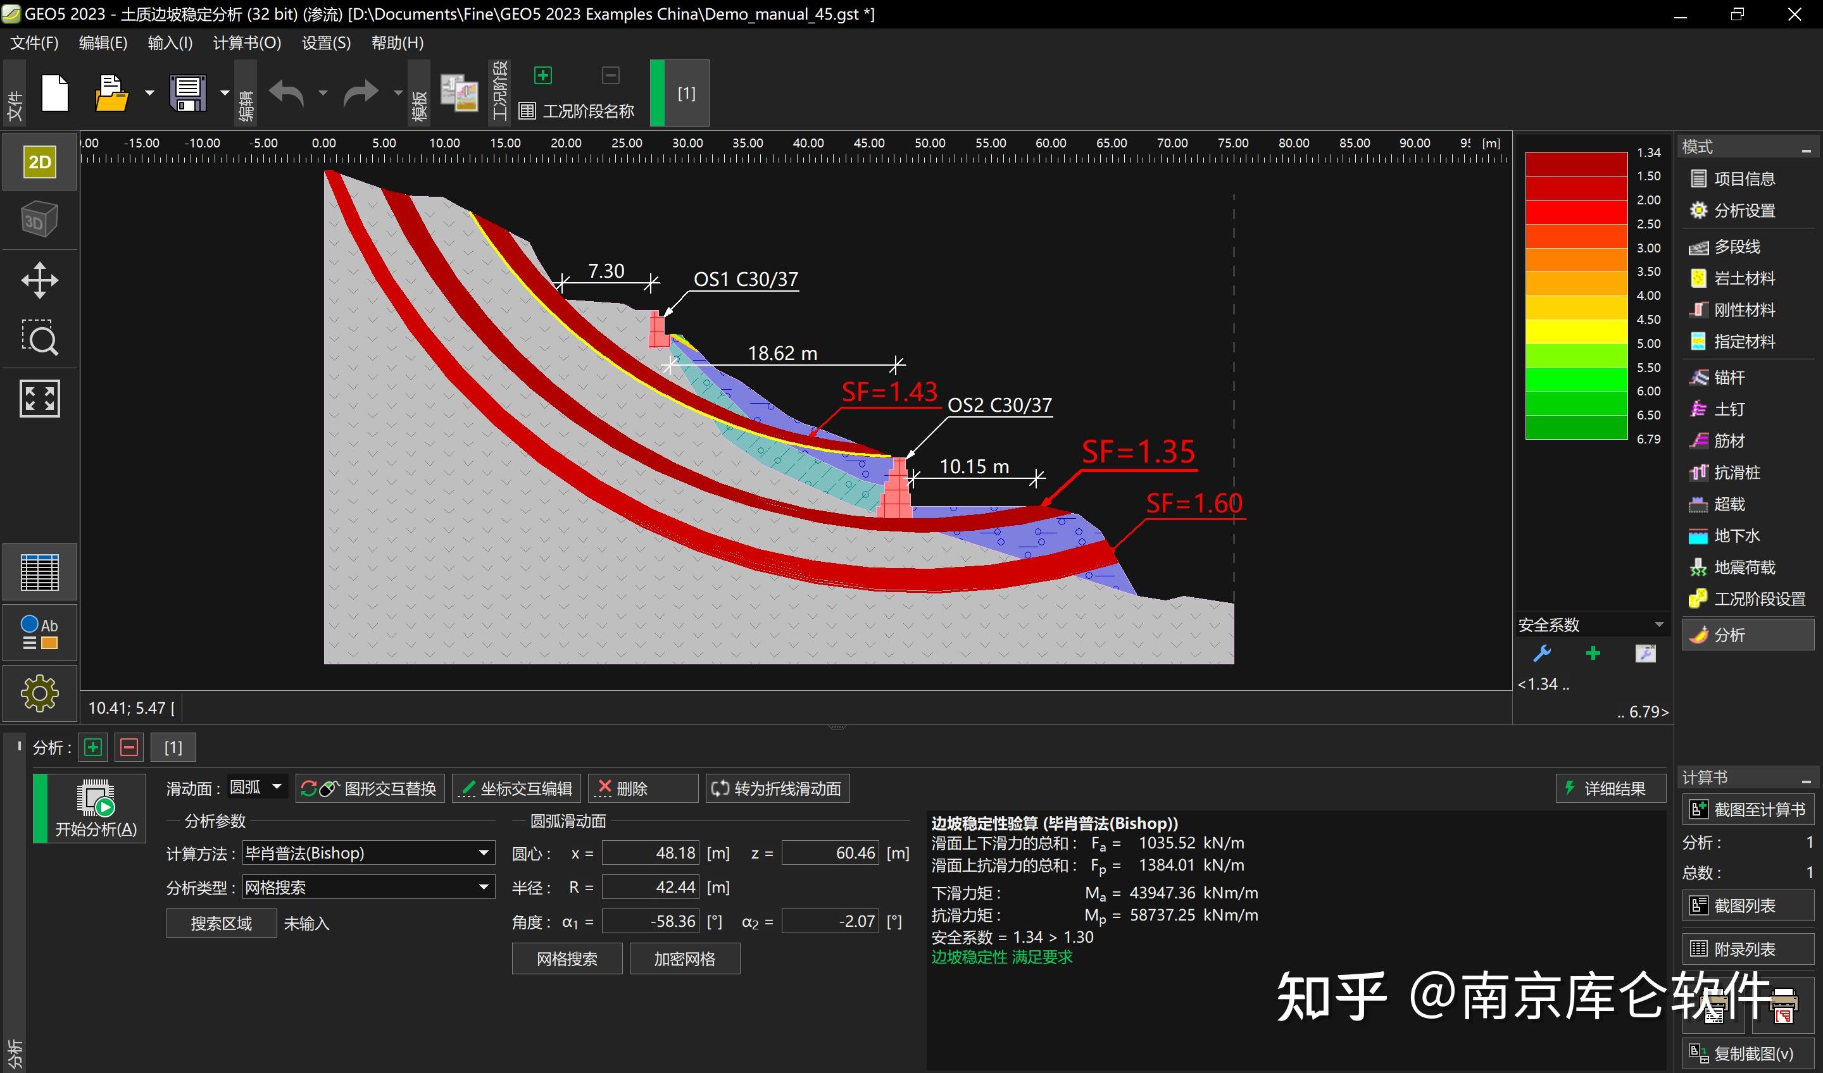Open the 计算方法 Bishop method dropdown
The image size is (1823, 1073).
tap(368, 853)
